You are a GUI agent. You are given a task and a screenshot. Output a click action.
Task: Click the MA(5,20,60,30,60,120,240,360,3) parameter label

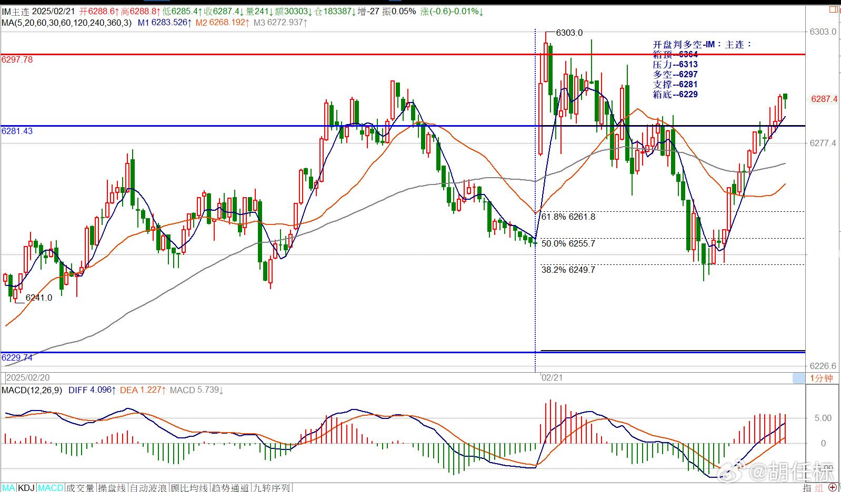[66, 23]
